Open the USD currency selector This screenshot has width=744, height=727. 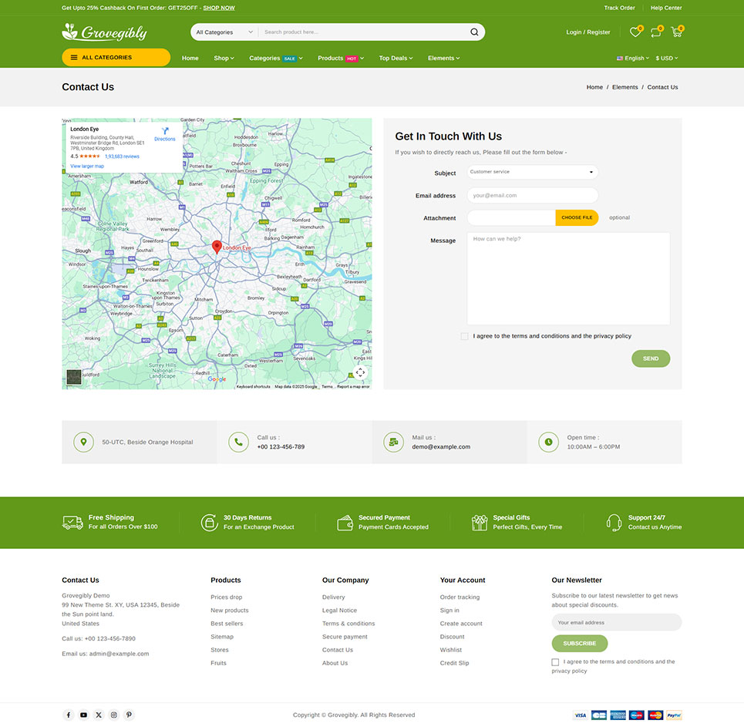click(x=667, y=58)
